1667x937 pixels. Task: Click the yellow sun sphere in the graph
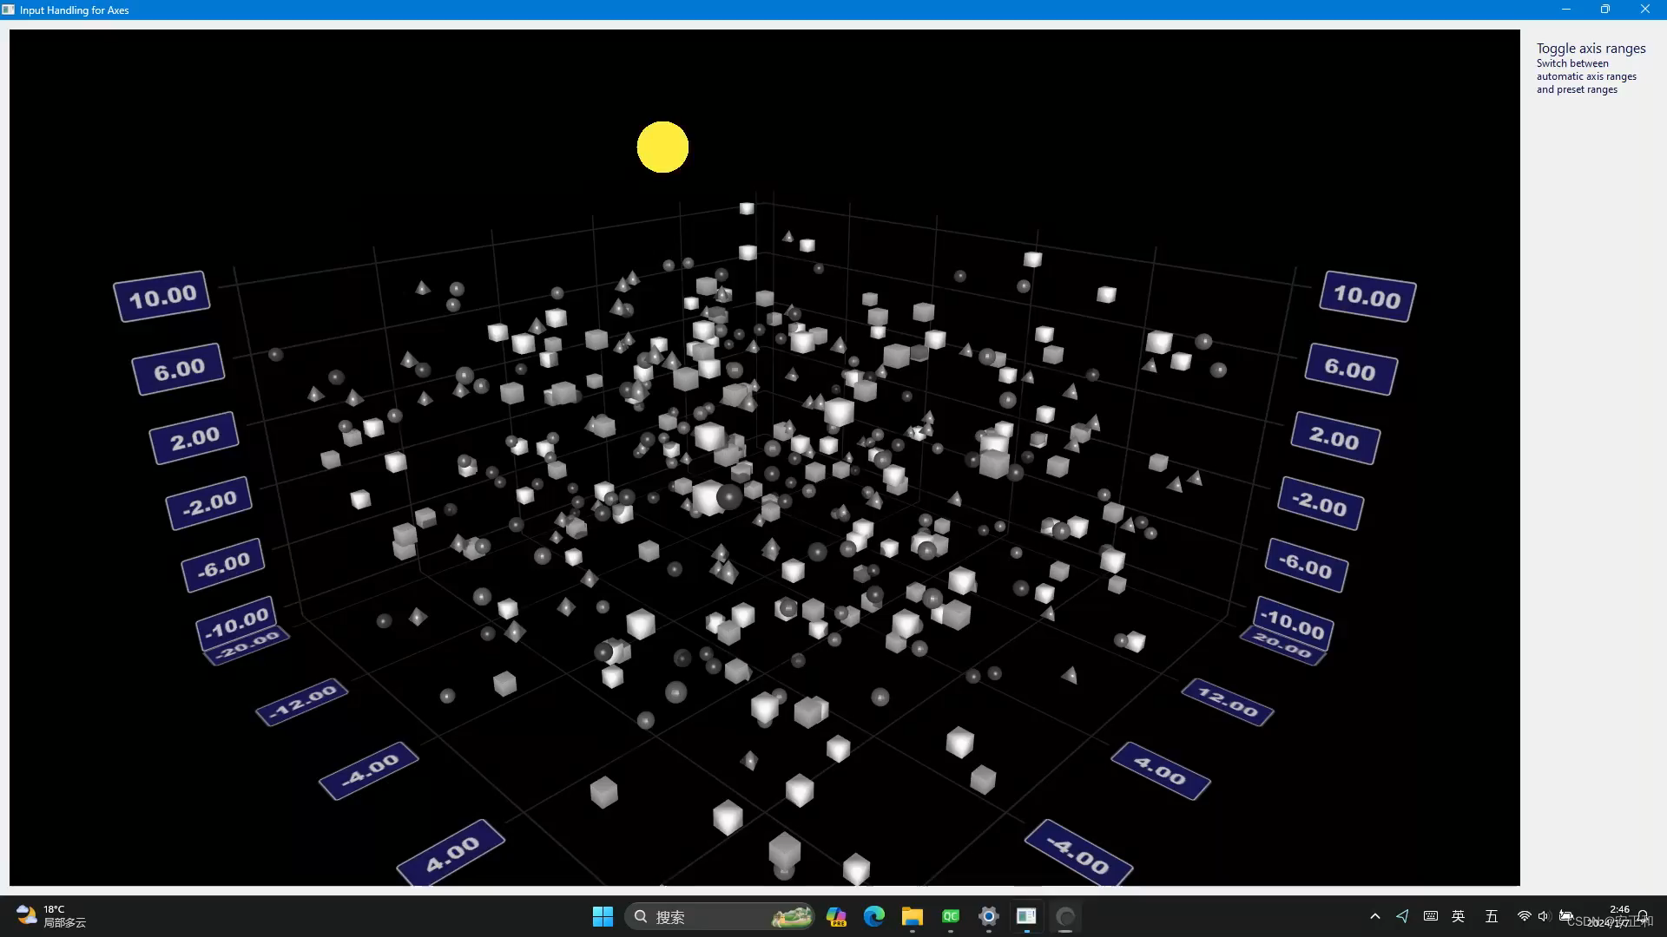pos(662,147)
